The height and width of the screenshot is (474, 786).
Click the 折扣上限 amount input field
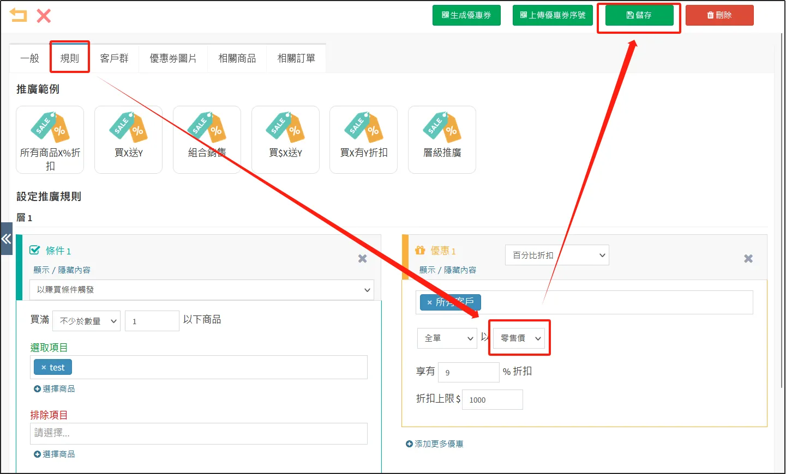coord(491,399)
